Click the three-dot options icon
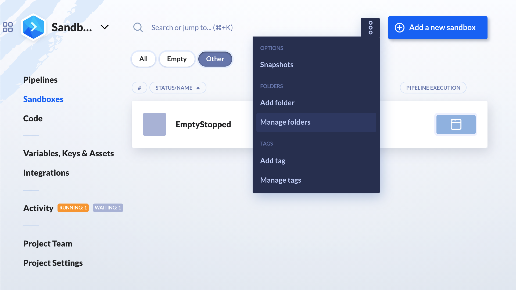Viewport: 516px width, 290px height. point(370,27)
